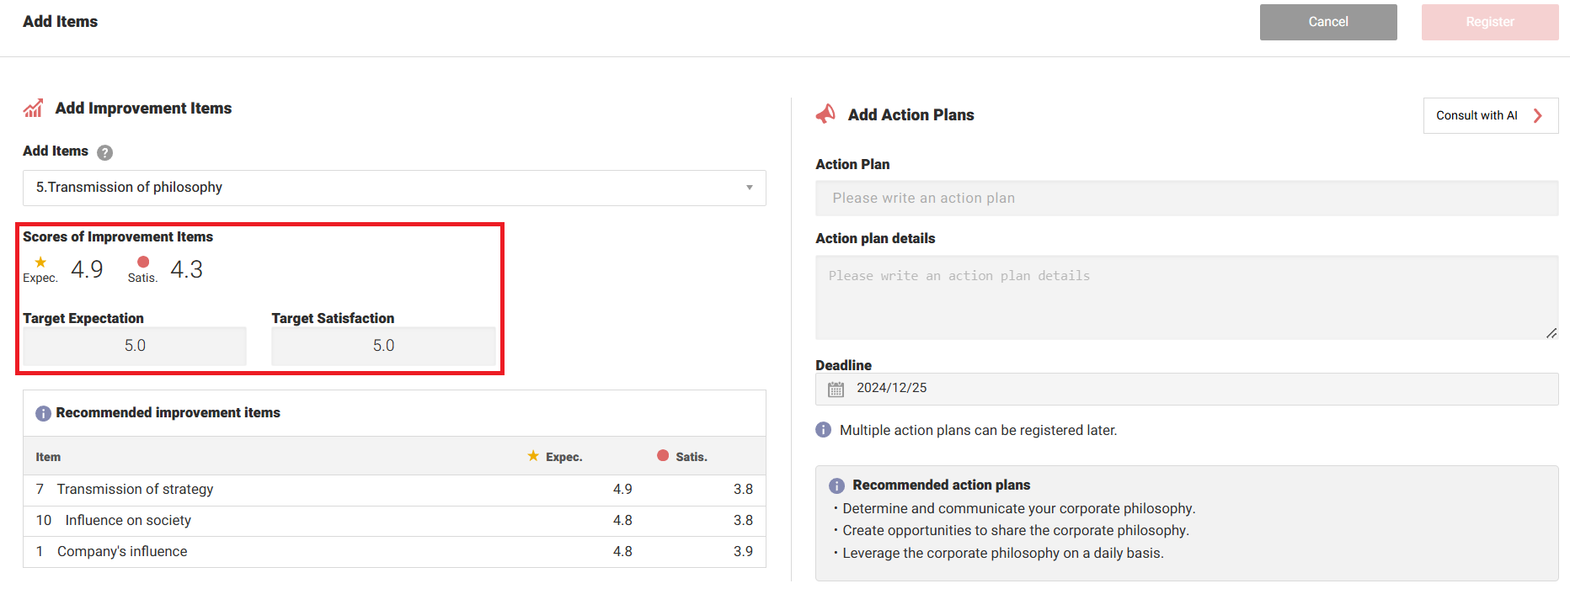This screenshot has width=1570, height=594.
Task: Click the Consult with AI chevron arrow
Action: 1538,116
